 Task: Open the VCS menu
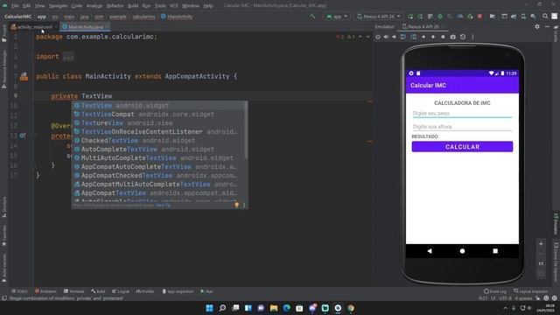[174, 6]
